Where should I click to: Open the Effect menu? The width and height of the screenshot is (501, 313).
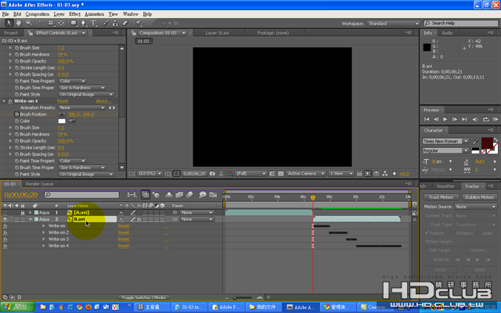[74, 14]
